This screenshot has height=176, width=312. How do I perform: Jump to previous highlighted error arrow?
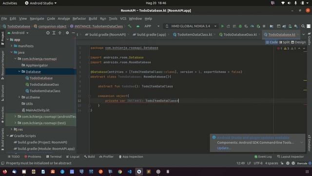299,48
